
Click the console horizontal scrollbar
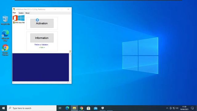pyautogui.click(x=41, y=83)
